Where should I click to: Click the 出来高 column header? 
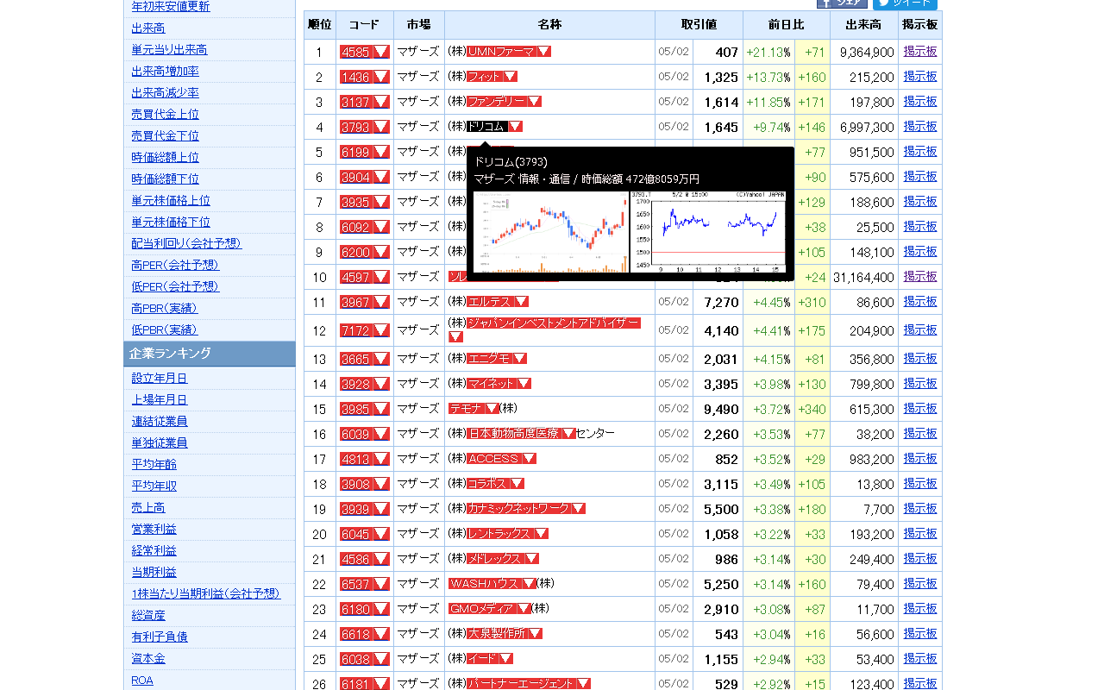864,25
